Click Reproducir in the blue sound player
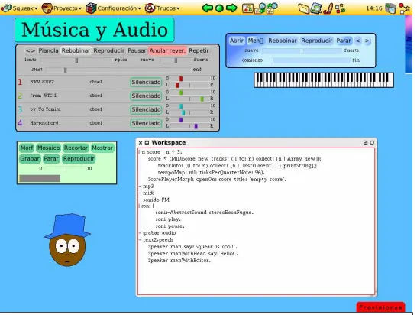417x315 pixels. [x=316, y=41]
